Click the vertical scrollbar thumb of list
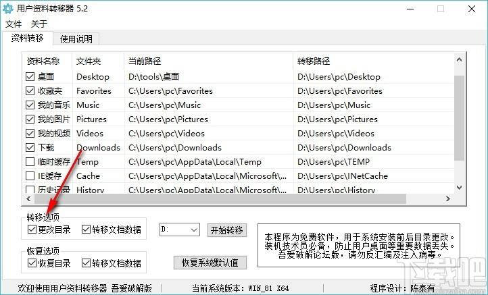The height and width of the screenshot is (295, 488). point(460,118)
